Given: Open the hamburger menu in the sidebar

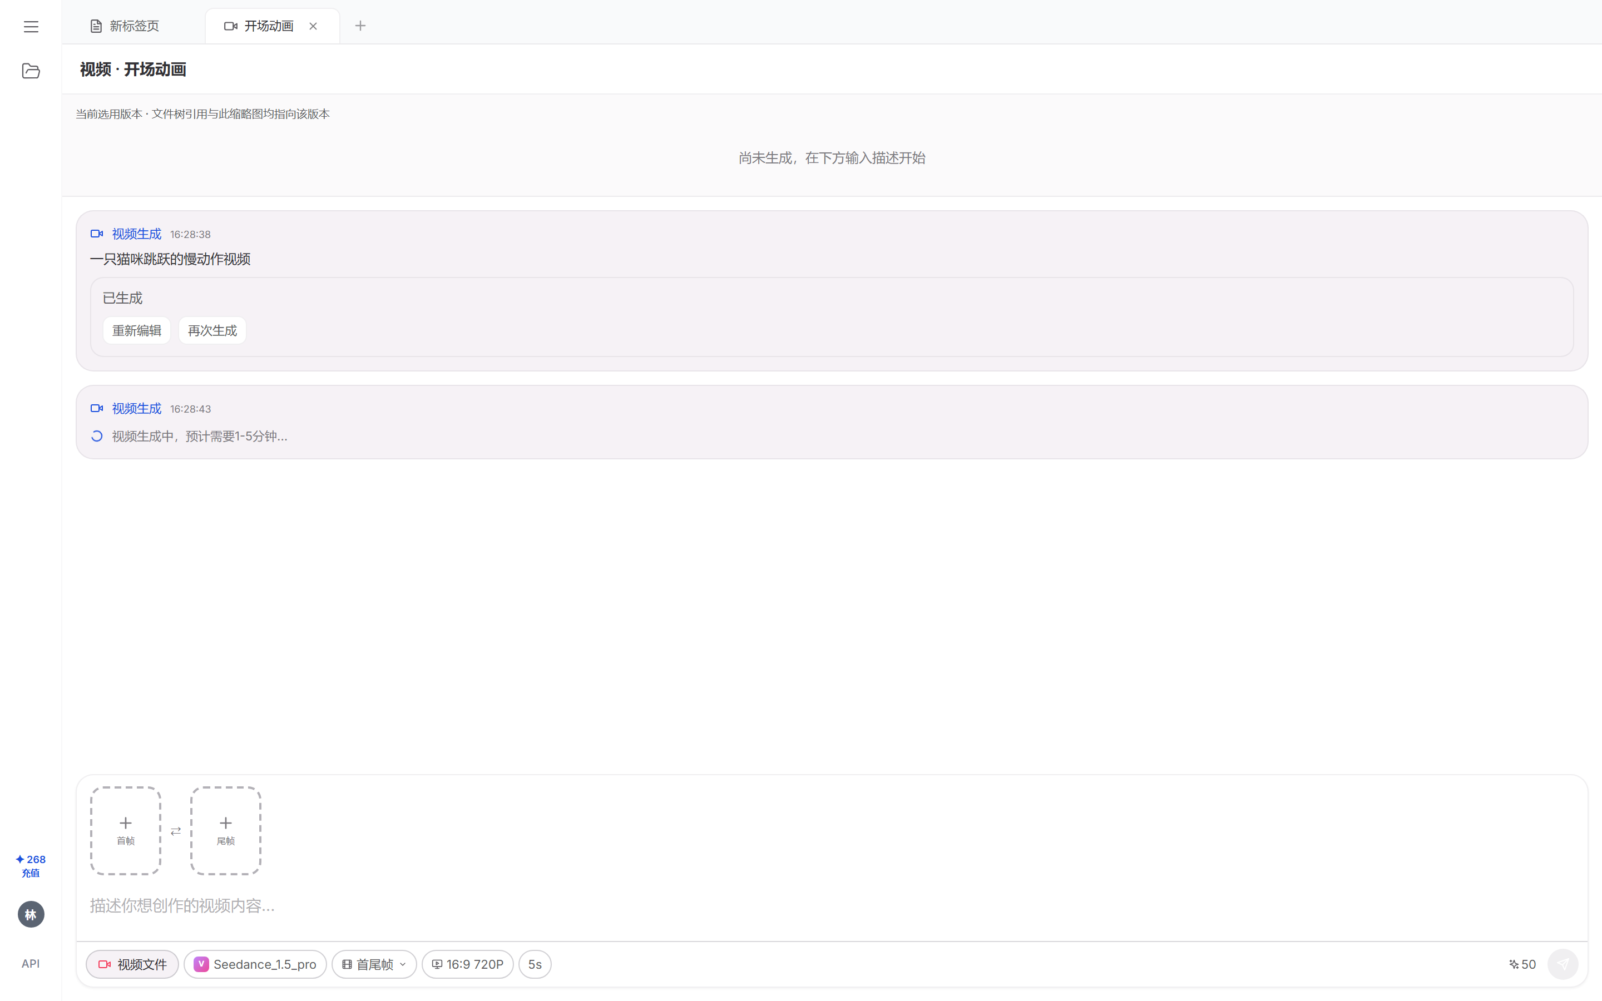Looking at the screenshot, I should coord(31,27).
